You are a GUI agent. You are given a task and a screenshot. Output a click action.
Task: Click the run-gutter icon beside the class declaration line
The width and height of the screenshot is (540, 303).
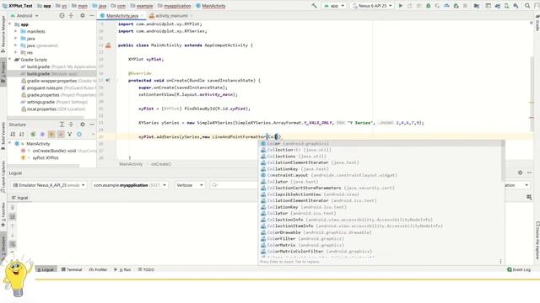108,45
